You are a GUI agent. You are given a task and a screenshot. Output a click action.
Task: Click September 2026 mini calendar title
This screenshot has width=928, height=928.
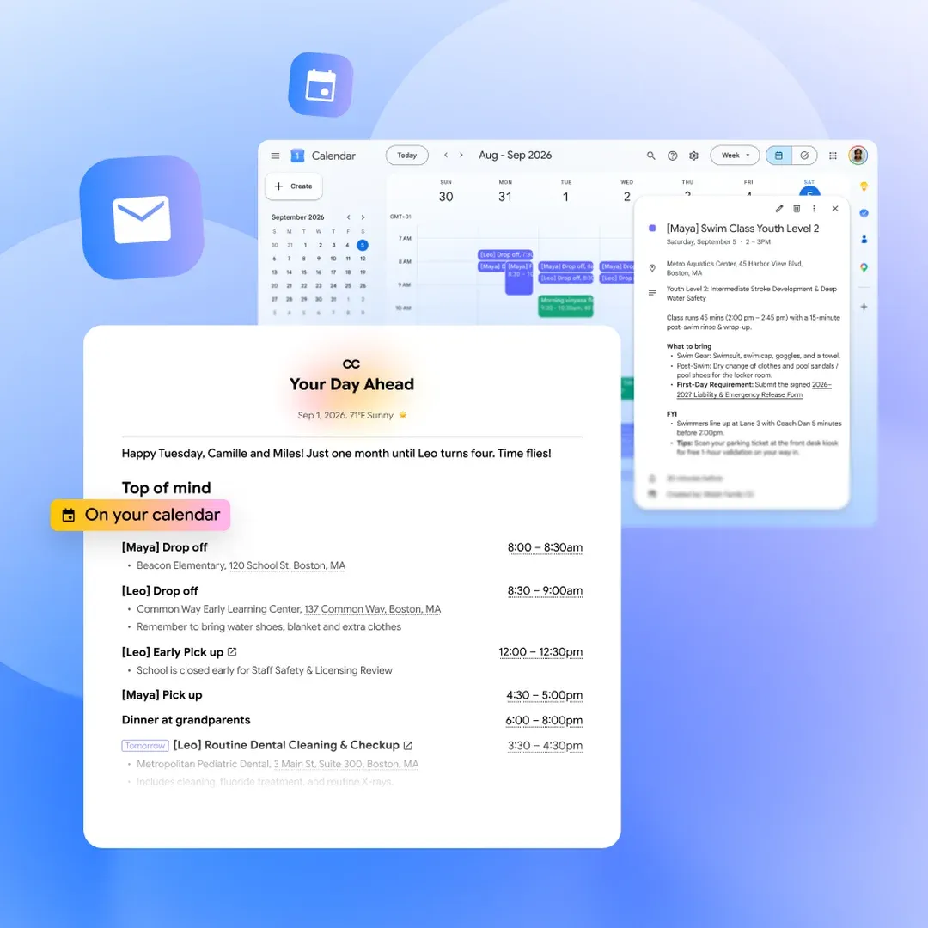pos(297,217)
